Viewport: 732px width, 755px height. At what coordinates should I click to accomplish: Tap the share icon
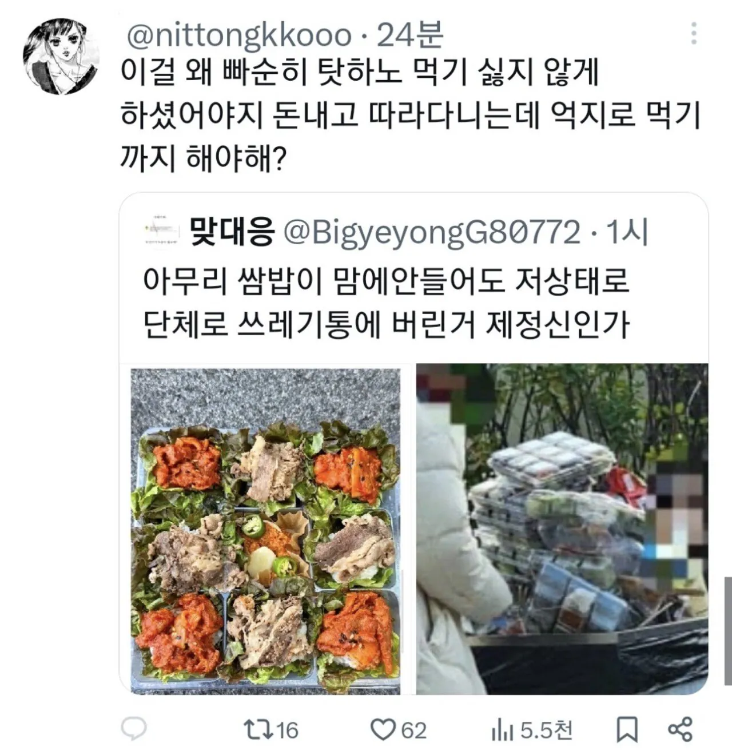(x=680, y=729)
